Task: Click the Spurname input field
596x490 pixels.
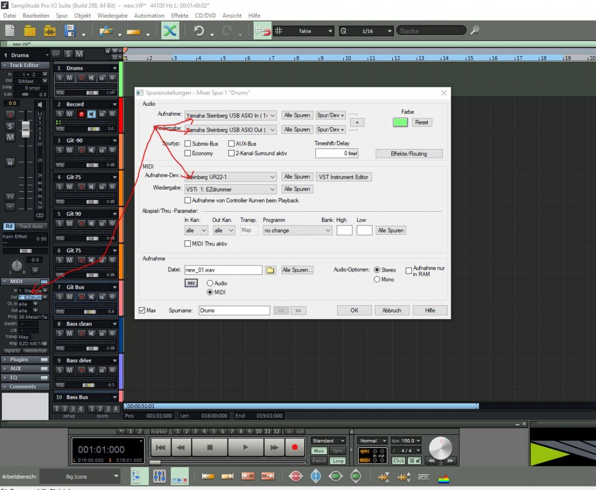Action: pyautogui.click(x=234, y=310)
